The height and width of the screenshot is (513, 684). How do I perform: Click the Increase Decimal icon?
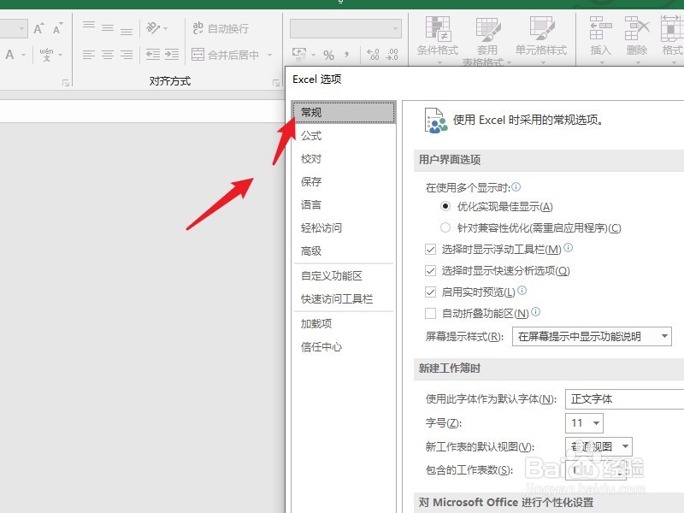pyautogui.click(x=373, y=55)
